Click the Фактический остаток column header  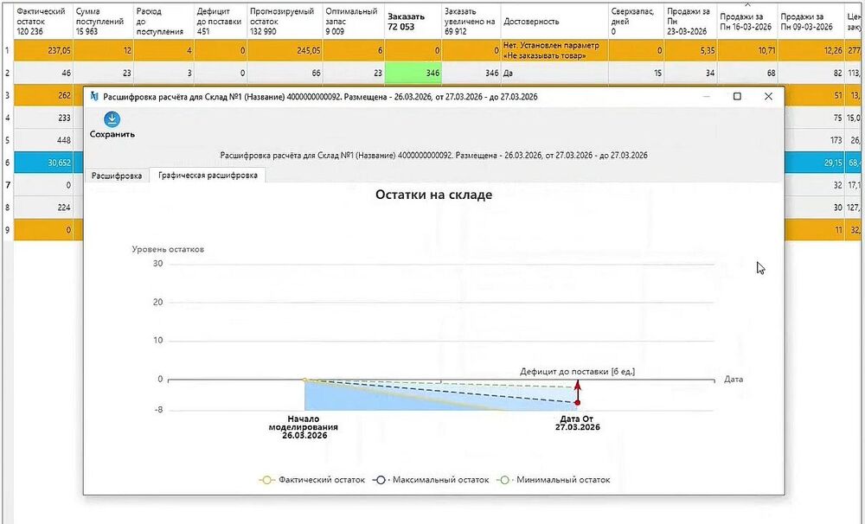pos(43,21)
